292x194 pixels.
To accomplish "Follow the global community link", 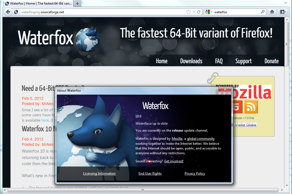I will click(201, 139).
